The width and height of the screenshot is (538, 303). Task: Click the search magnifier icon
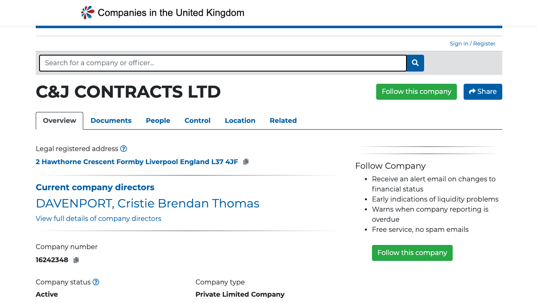[x=415, y=63]
